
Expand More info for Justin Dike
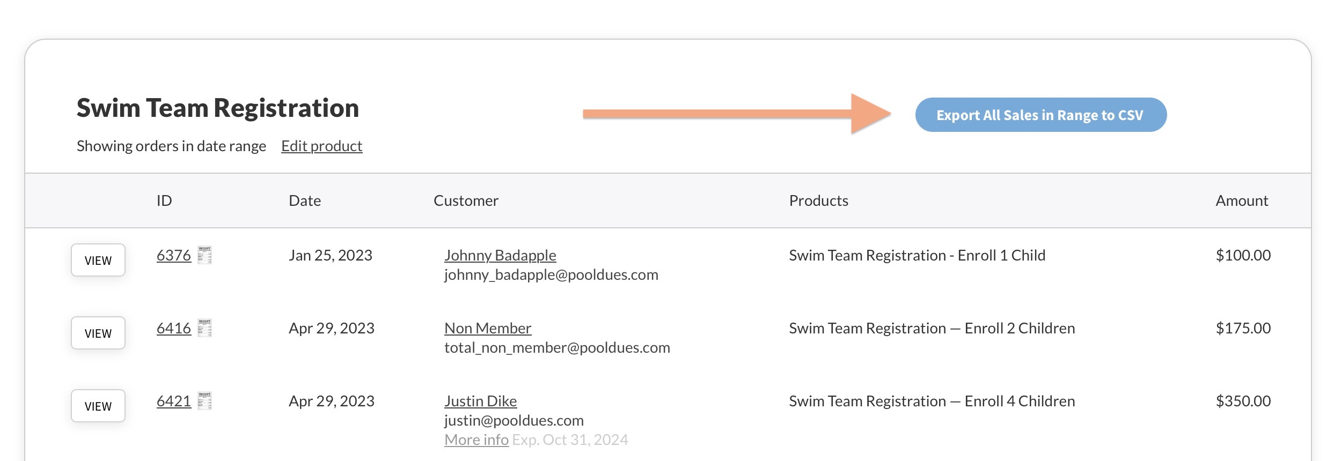[477, 440]
